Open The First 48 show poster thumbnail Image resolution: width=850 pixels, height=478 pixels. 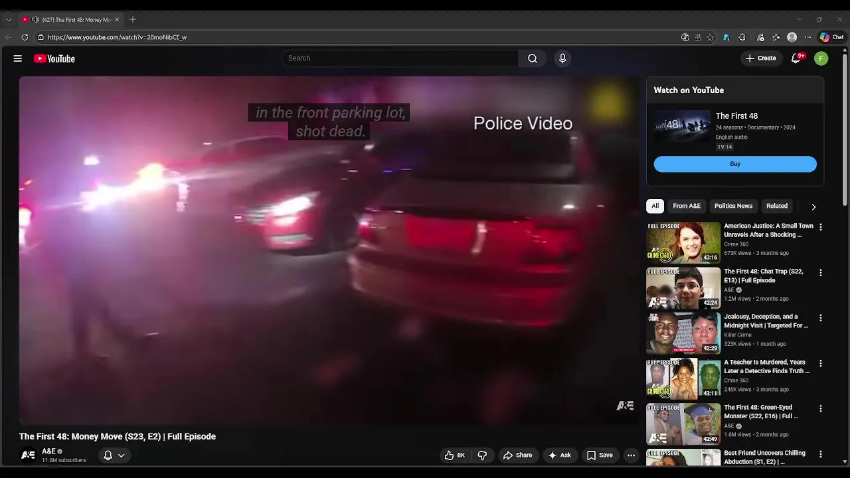pos(682,126)
